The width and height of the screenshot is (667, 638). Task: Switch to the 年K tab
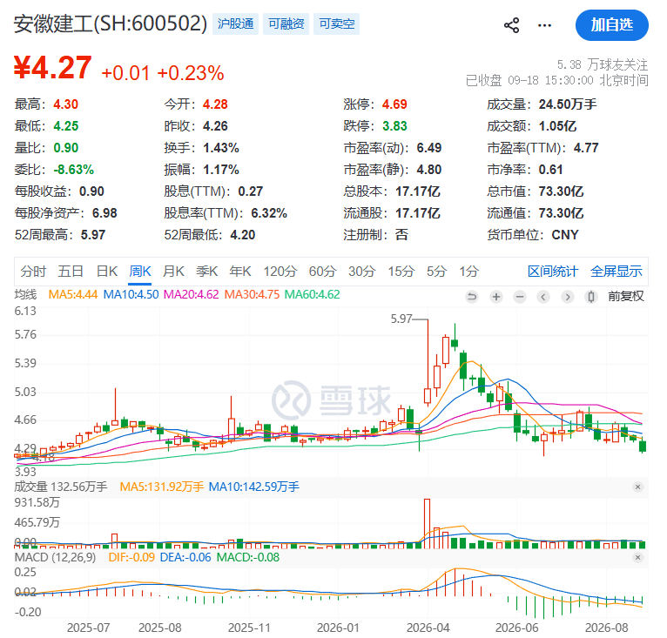pyautogui.click(x=240, y=272)
